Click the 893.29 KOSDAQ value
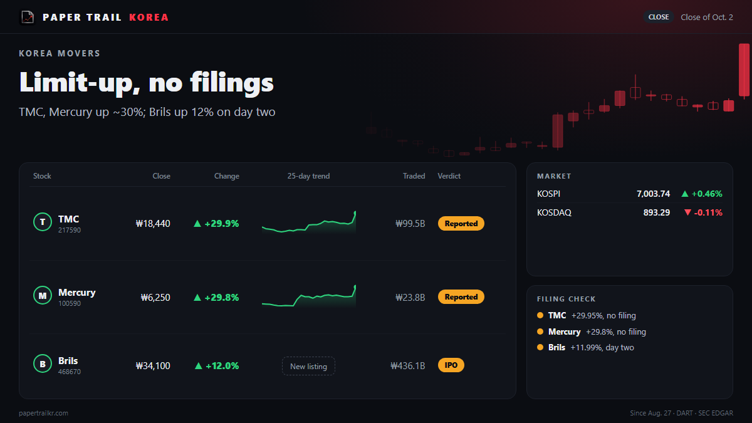 [x=657, y=213]
